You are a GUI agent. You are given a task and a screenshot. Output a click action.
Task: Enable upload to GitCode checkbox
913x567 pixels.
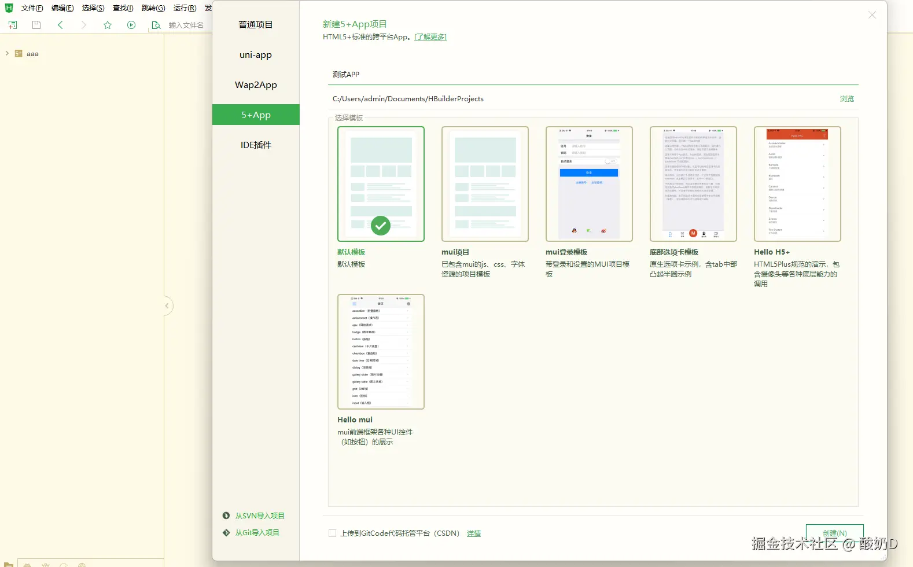332,533
